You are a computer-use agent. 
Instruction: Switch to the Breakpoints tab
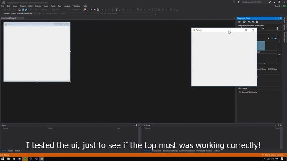tap(157, 151)
